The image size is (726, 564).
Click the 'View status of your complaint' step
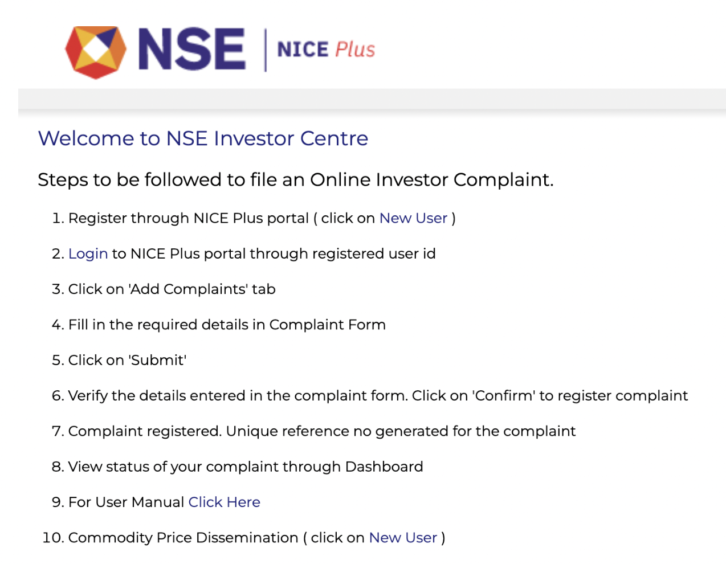(245, 467)
